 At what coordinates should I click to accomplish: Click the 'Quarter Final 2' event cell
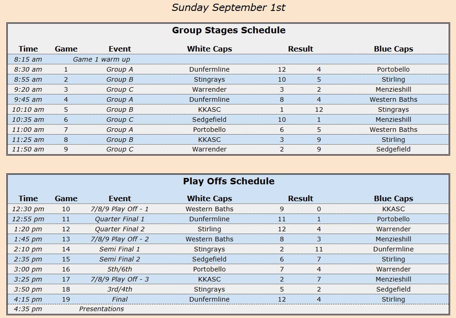pyautogui.click(x=120, y=229)
